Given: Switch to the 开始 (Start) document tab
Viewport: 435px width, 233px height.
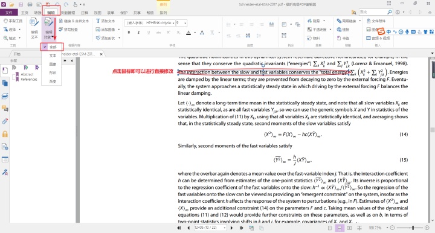Looking at the screenshot, I should [x=17, y=54].
